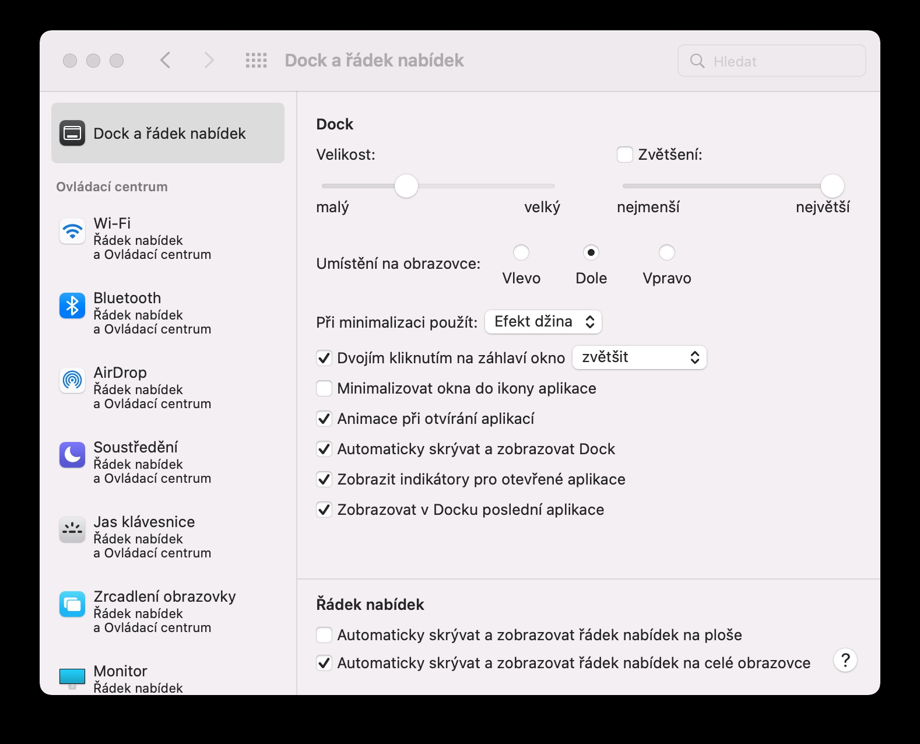The height and width of the screenshot is (744, 920).
Task: Open the Efekt džina minimize effect dropdown
Action: (543, 322)
